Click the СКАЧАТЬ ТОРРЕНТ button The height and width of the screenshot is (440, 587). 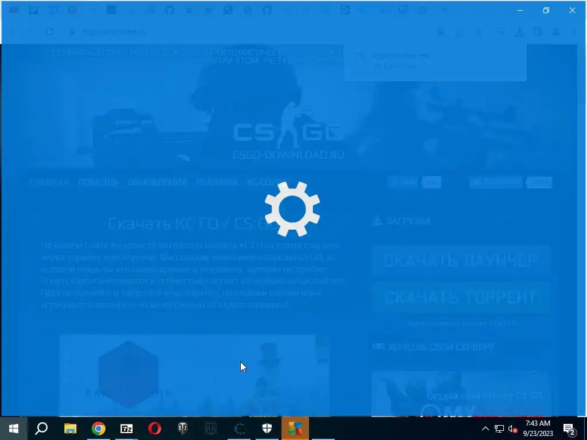point(461,297)
